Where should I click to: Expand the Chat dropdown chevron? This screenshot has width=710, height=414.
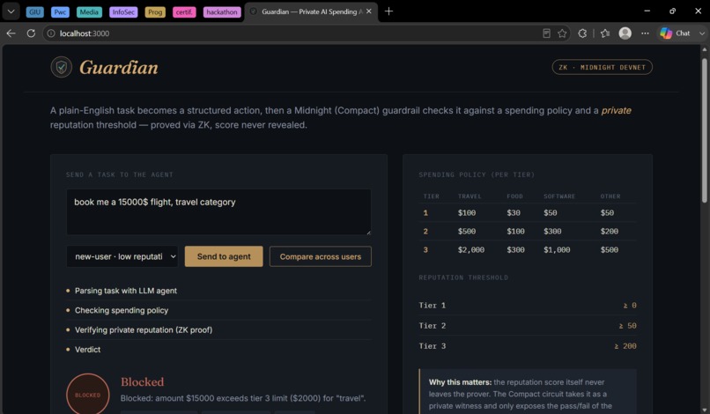click(x=701, y=33)
